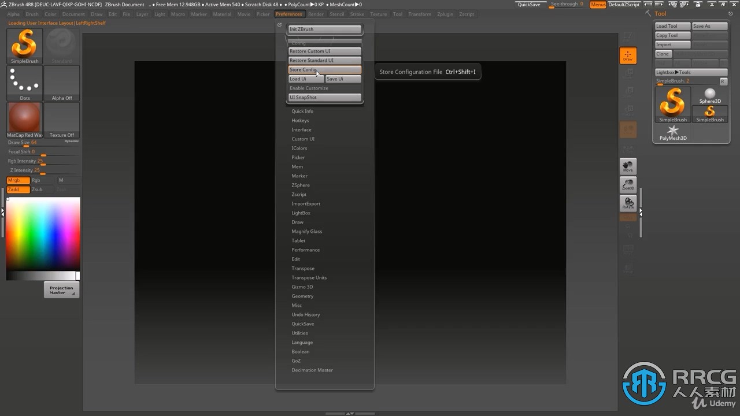Select the large SimpleBrush in Tool palette
Screen dimensions: 740x416
[673, 105]
